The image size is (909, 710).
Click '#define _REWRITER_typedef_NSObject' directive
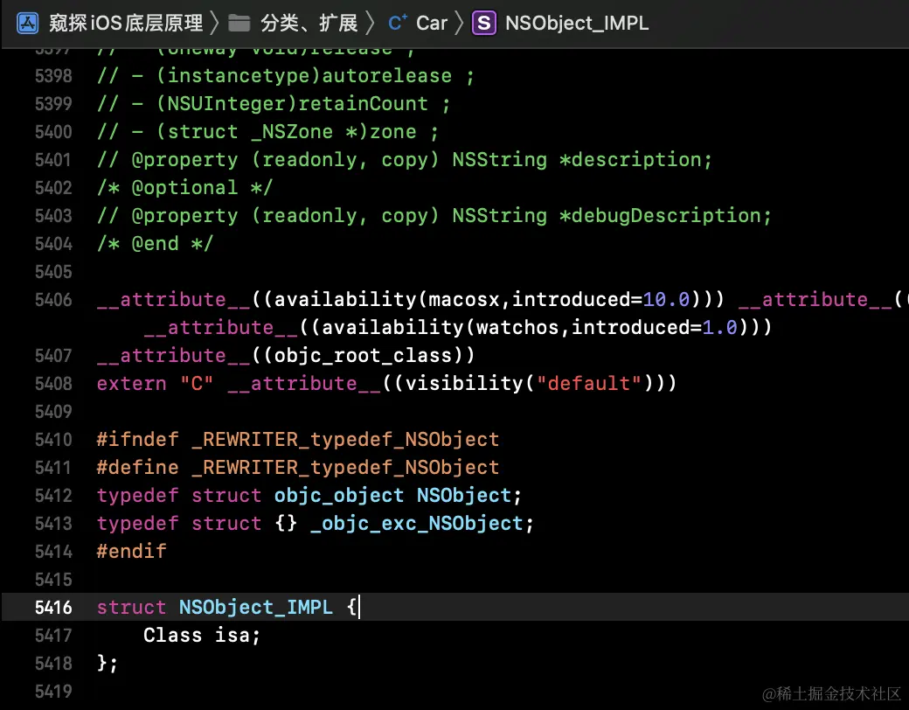pos(297,468)
